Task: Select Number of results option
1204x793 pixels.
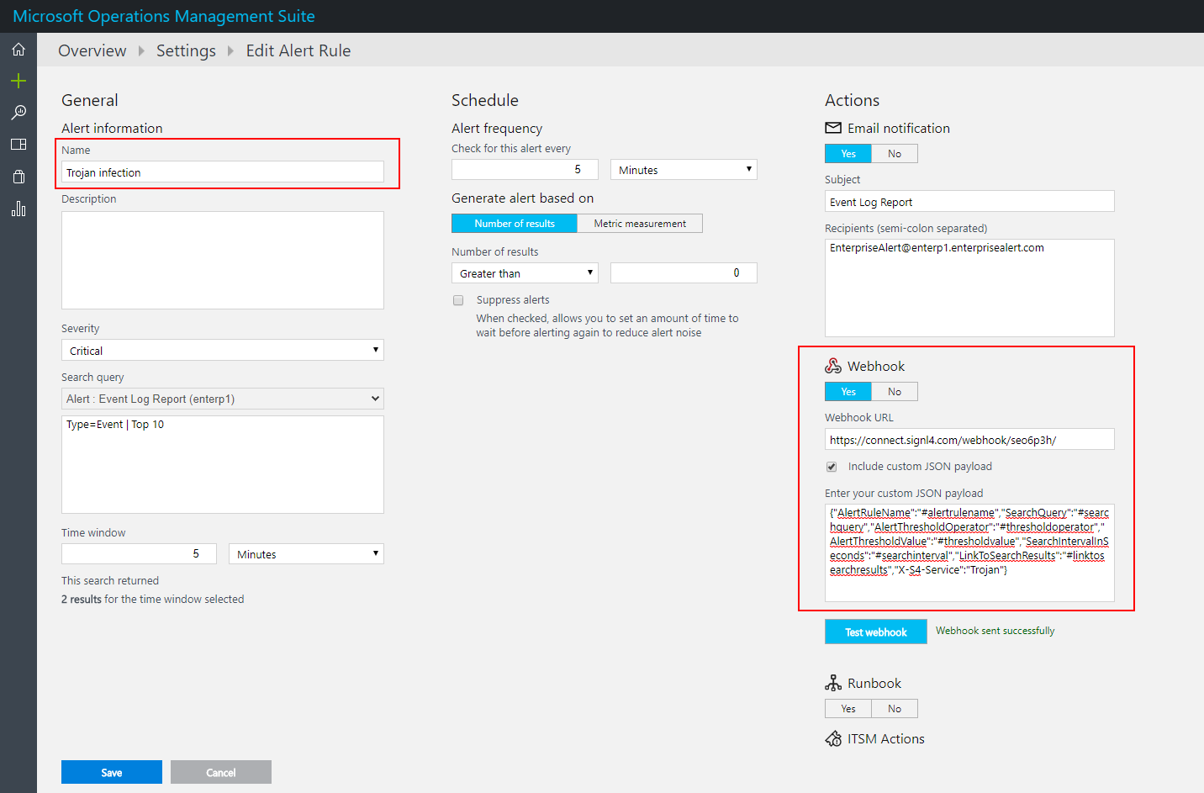Action: coord(515,224)
